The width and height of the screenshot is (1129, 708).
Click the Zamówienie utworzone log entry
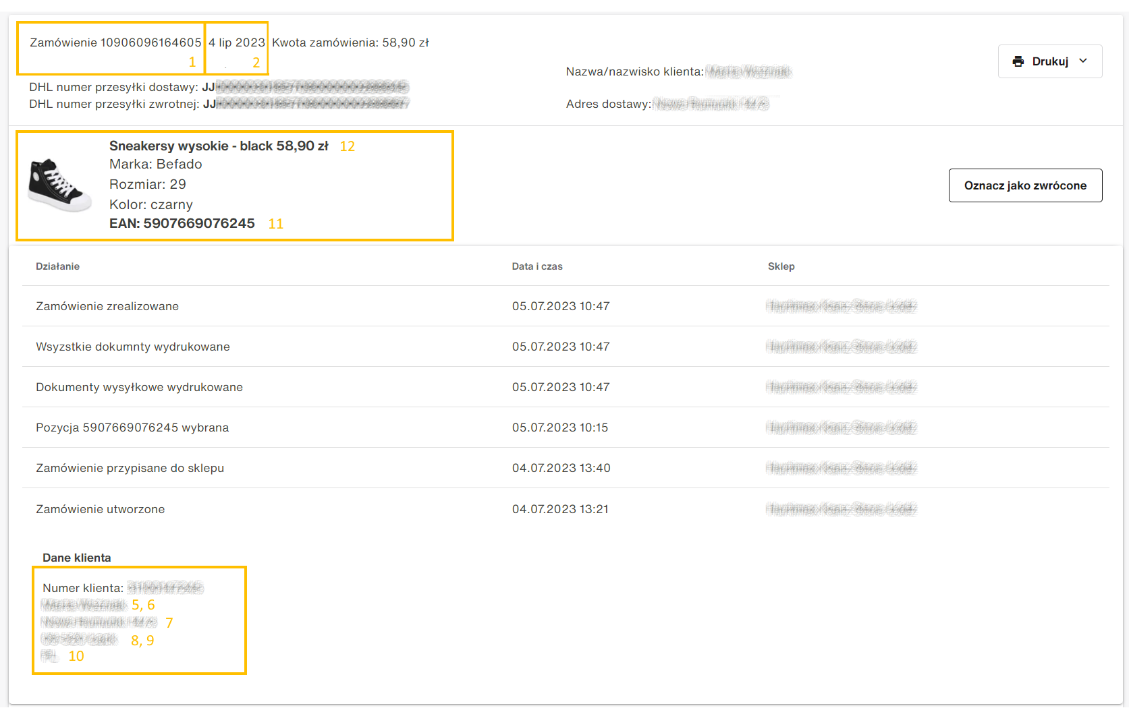pyautogui.click(x=100, y=509)
